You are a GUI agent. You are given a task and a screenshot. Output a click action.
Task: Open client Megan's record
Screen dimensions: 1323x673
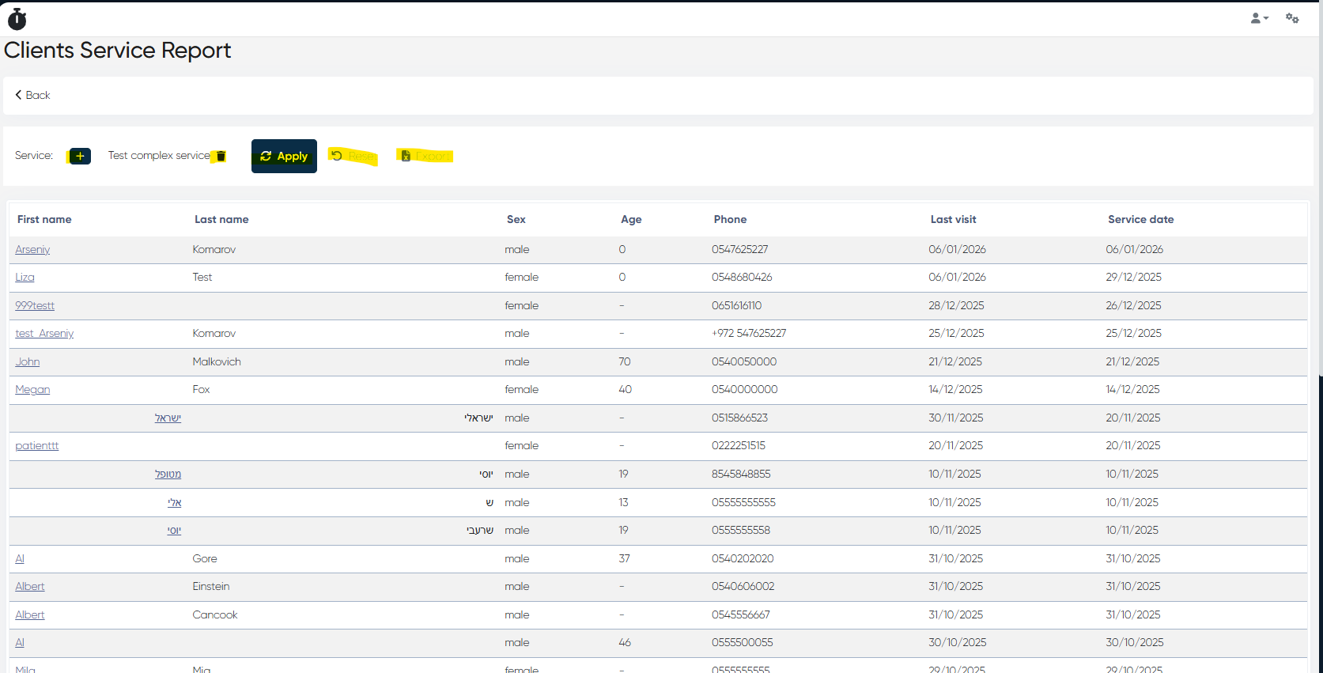[x=32, y=389]
